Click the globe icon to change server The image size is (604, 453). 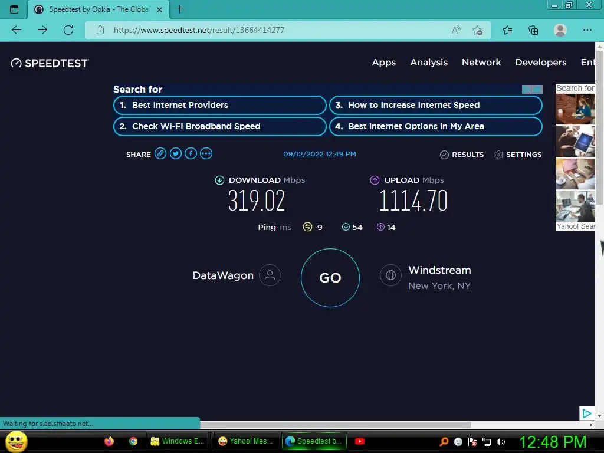(390, 275)
